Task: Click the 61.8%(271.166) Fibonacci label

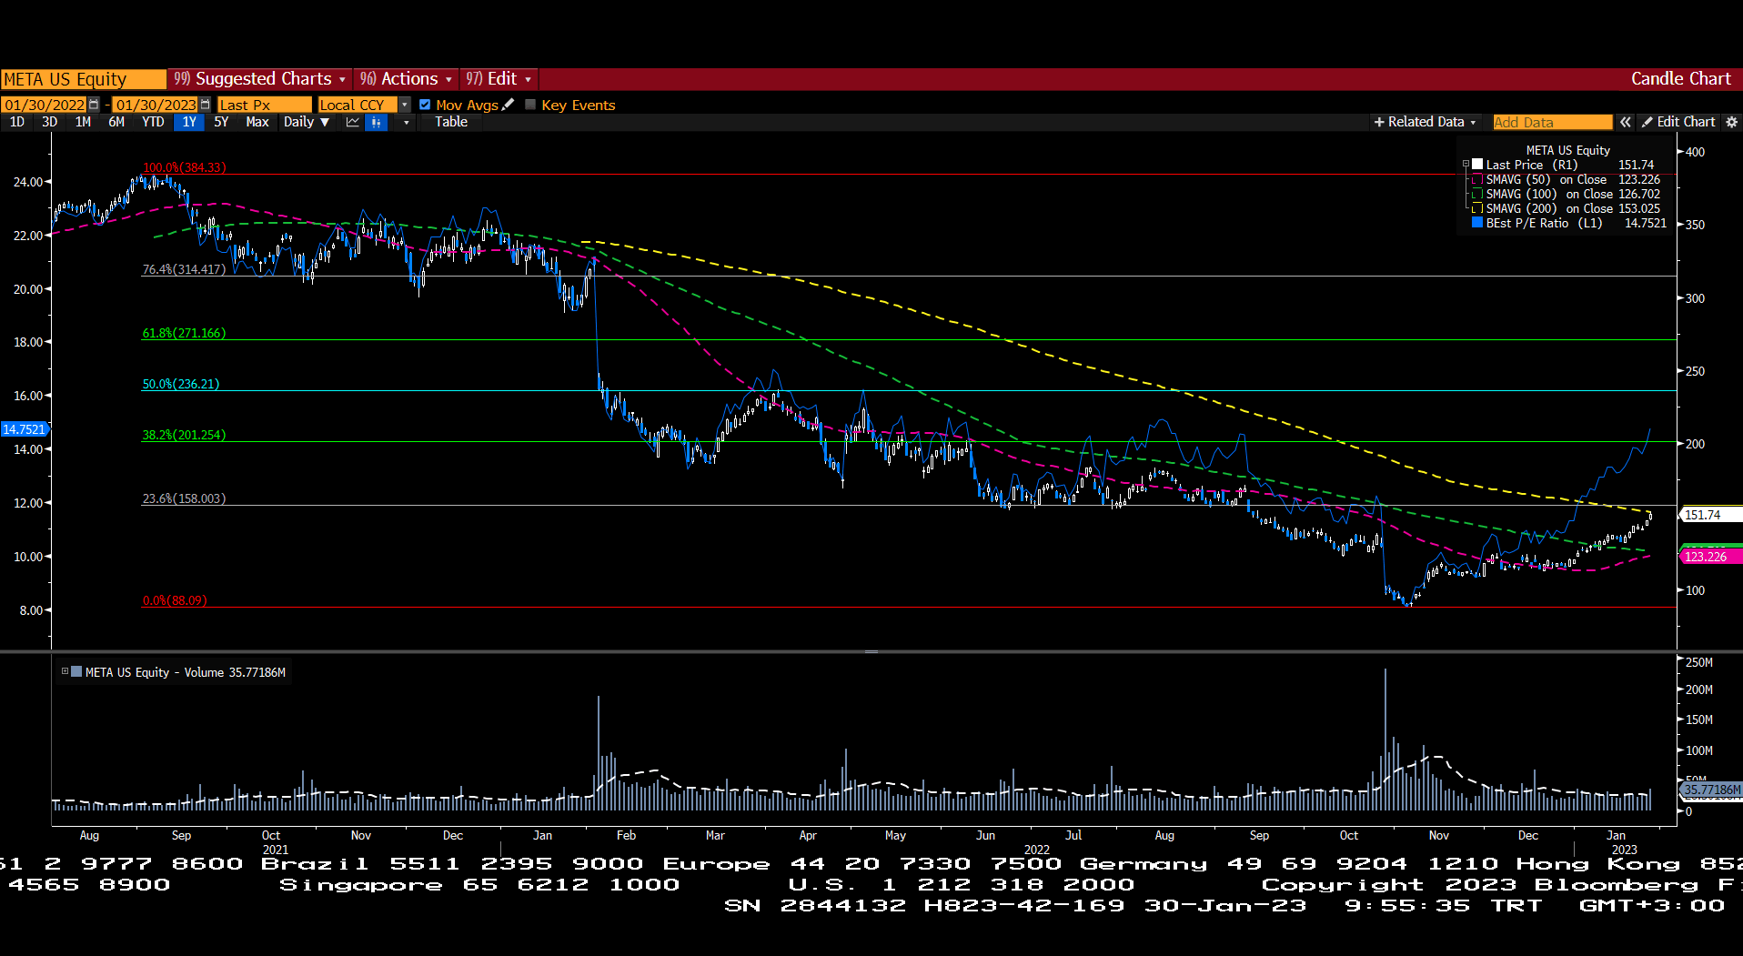Action: [184, 333]
